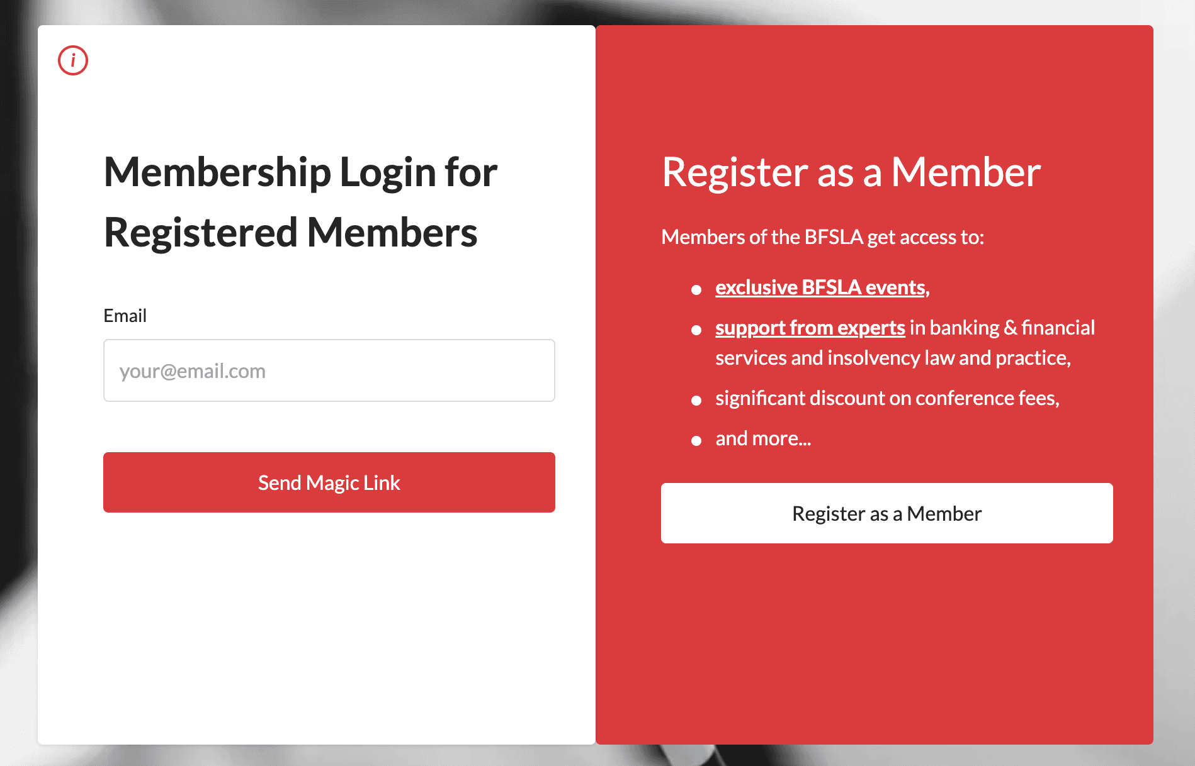Viewport: 1195px width, 766px height.
Task: Click Send Magic Link to log in
Action: [x=328, y=482]
